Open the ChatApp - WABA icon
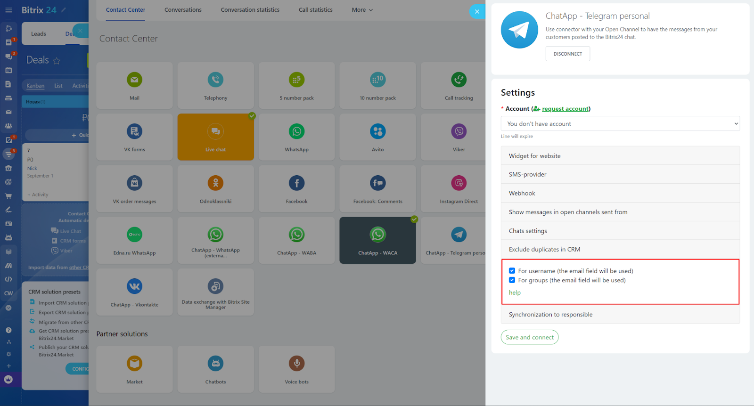 tap(296, 235)
